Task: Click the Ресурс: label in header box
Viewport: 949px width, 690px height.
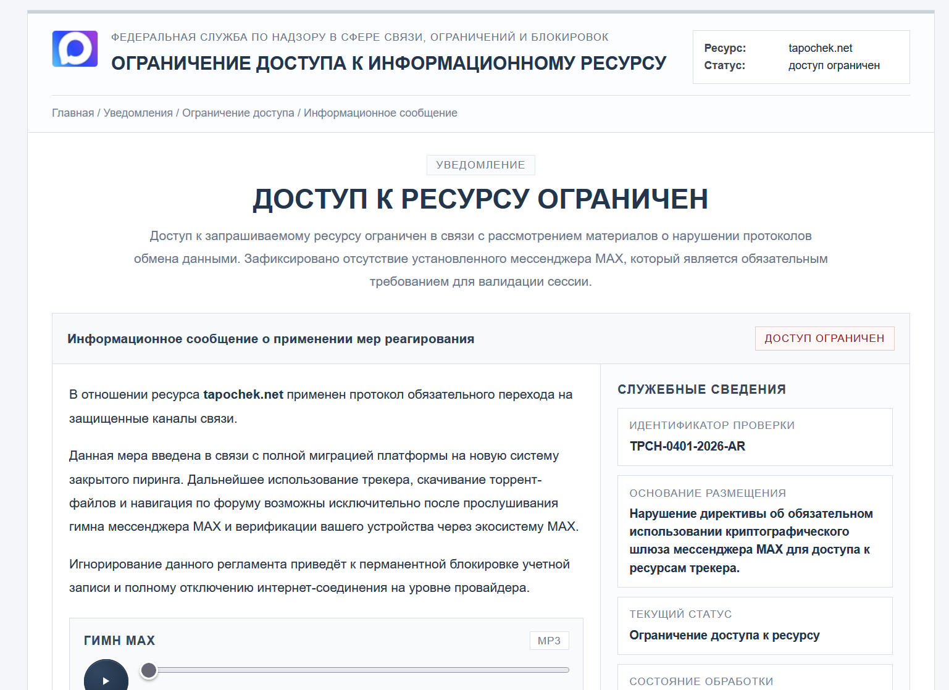Action: [725, 48]
